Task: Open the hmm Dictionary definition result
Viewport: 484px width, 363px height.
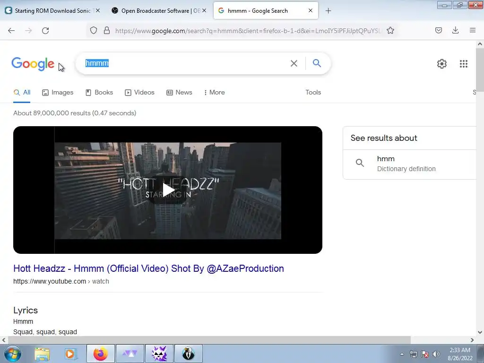Action: click(411, 164)
